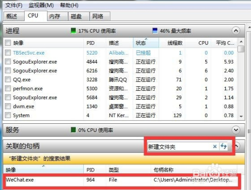Sort processes by 平均 C... column header
The image size is (251, 190).
point(224,43)
